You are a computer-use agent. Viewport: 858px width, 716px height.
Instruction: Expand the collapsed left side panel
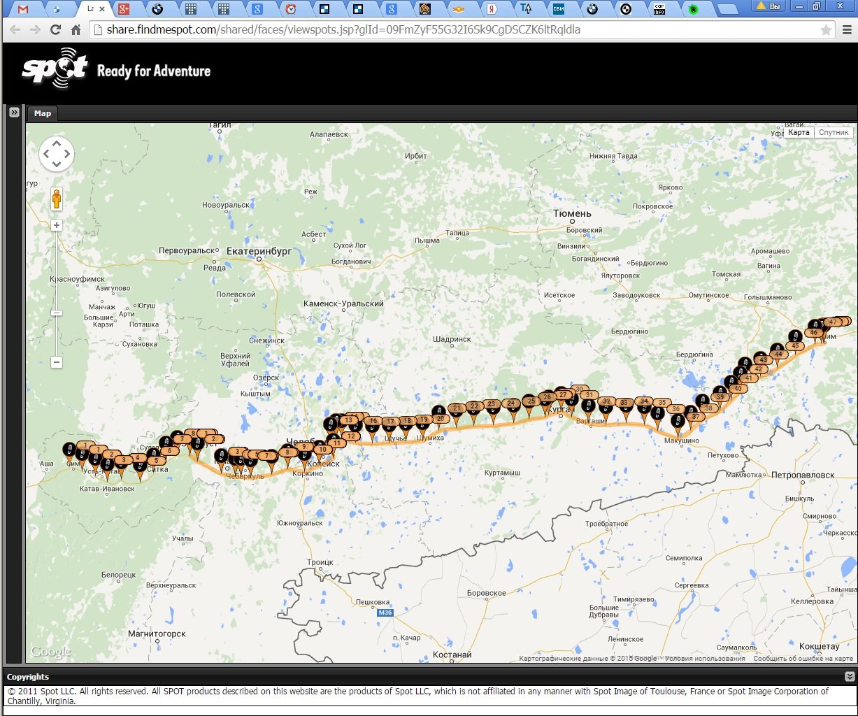[x=13, y=112]
